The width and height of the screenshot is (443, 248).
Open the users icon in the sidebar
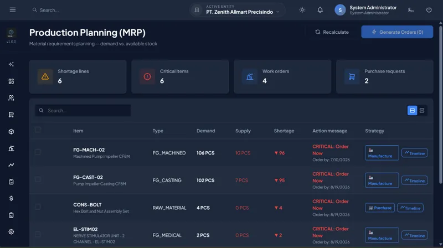tap(11, 98)
